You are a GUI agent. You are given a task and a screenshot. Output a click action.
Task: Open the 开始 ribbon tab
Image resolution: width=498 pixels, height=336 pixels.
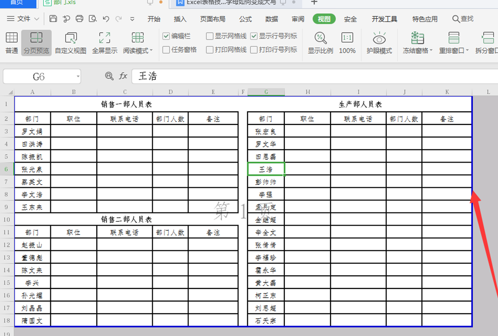point(154,19)
